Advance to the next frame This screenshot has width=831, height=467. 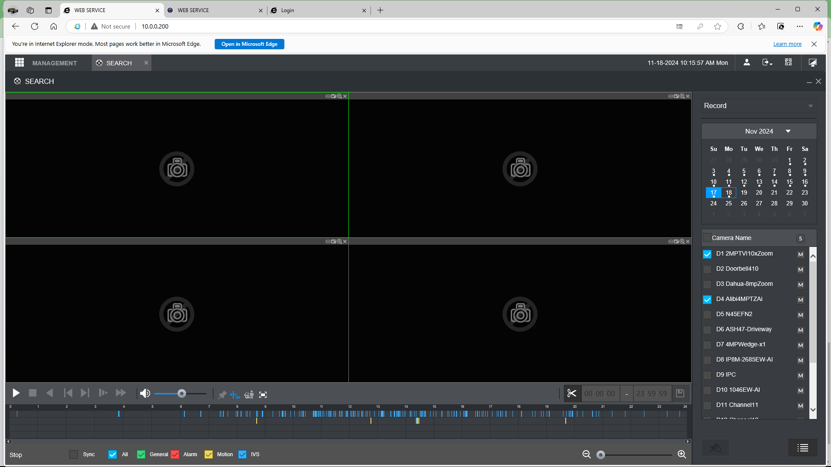pos(85,393)
